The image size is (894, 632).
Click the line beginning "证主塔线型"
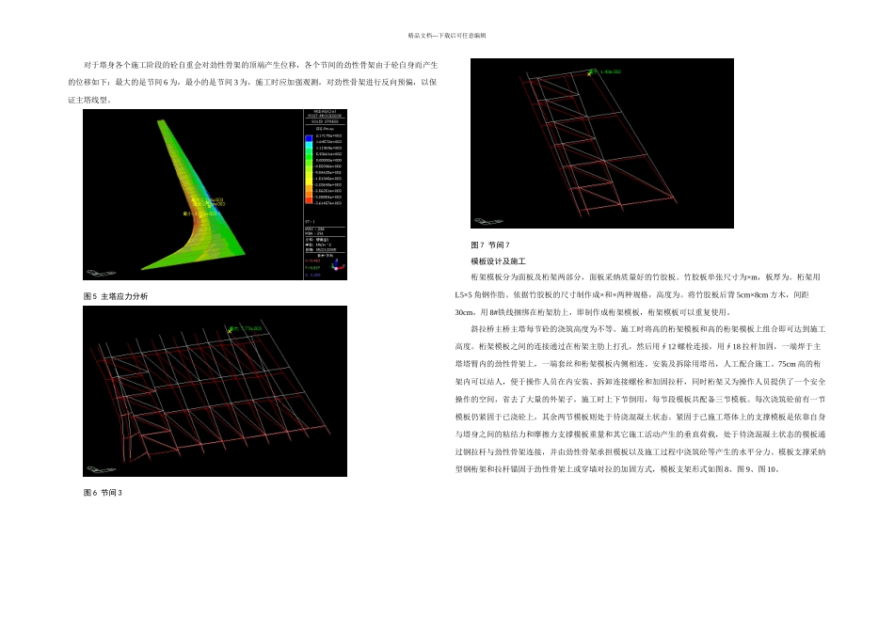(x=89, y=101)
